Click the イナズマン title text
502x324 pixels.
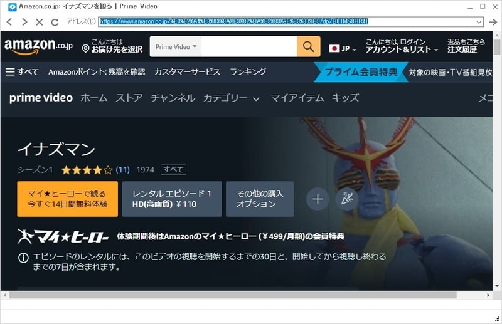coord(56,149)
